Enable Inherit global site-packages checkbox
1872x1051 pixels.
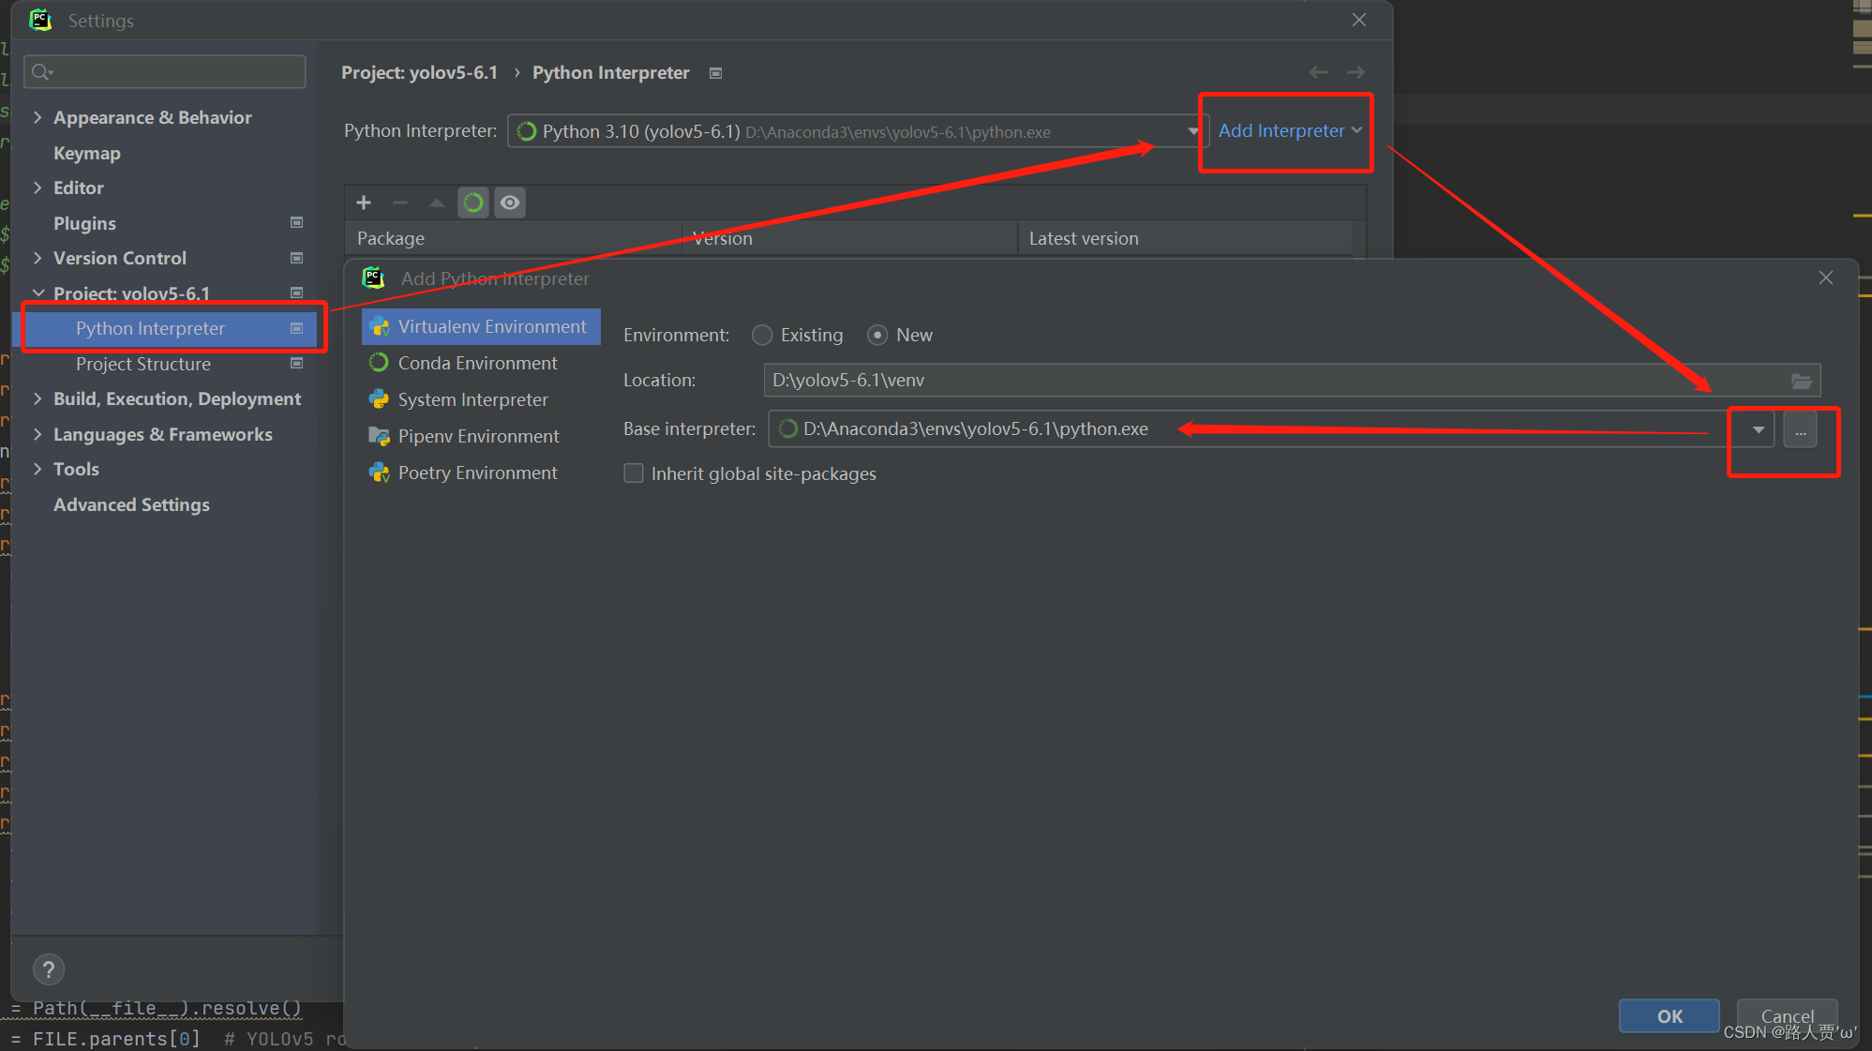(634, 473)
